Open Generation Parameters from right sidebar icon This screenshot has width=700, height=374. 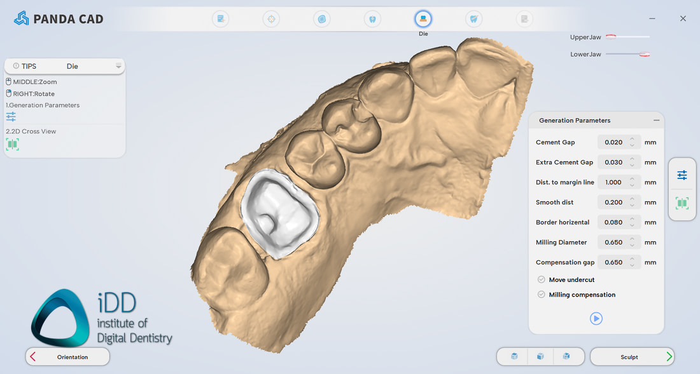pos(682,175)
